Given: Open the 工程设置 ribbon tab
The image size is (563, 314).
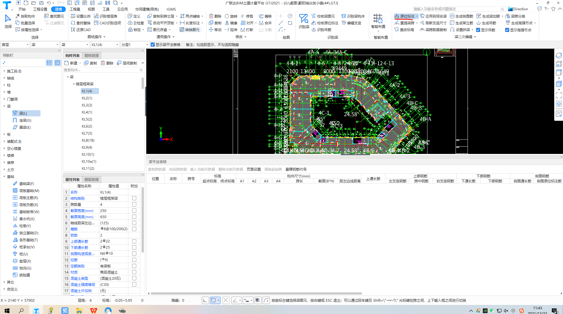Looking at the screenshot, I should tap(40, 9).
